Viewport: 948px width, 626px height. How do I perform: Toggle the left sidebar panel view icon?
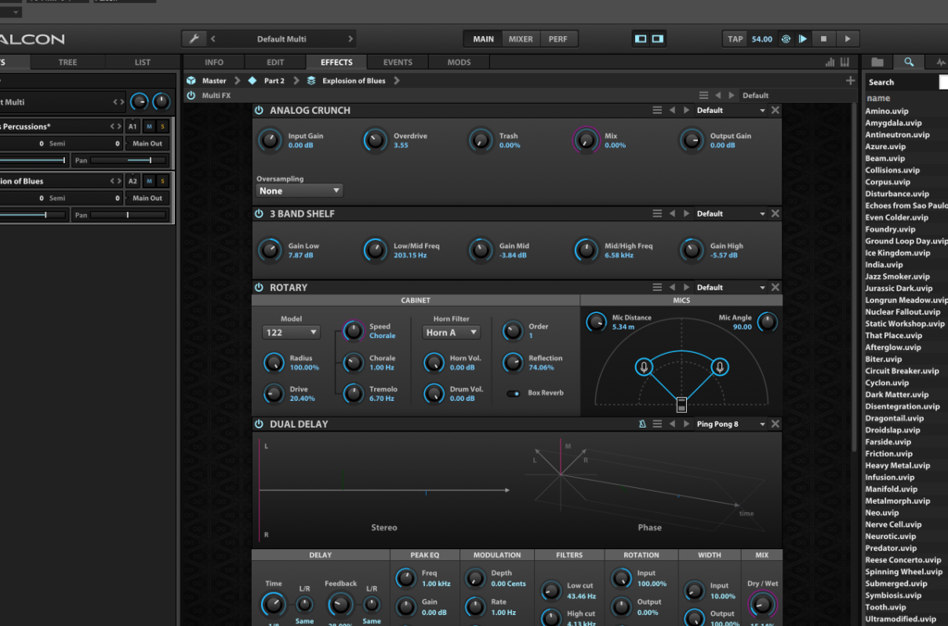point(641,39)
